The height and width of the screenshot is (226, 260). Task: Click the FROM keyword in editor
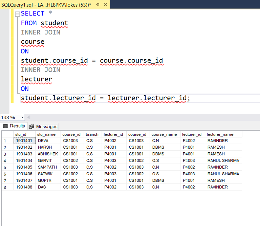point(29,23)
